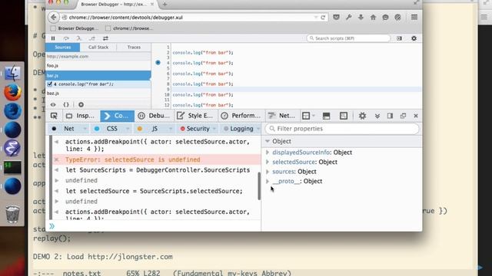This screenshot has height=276, width=492.
Task: Switch to Sources tab
Action: tap(63, 48)
